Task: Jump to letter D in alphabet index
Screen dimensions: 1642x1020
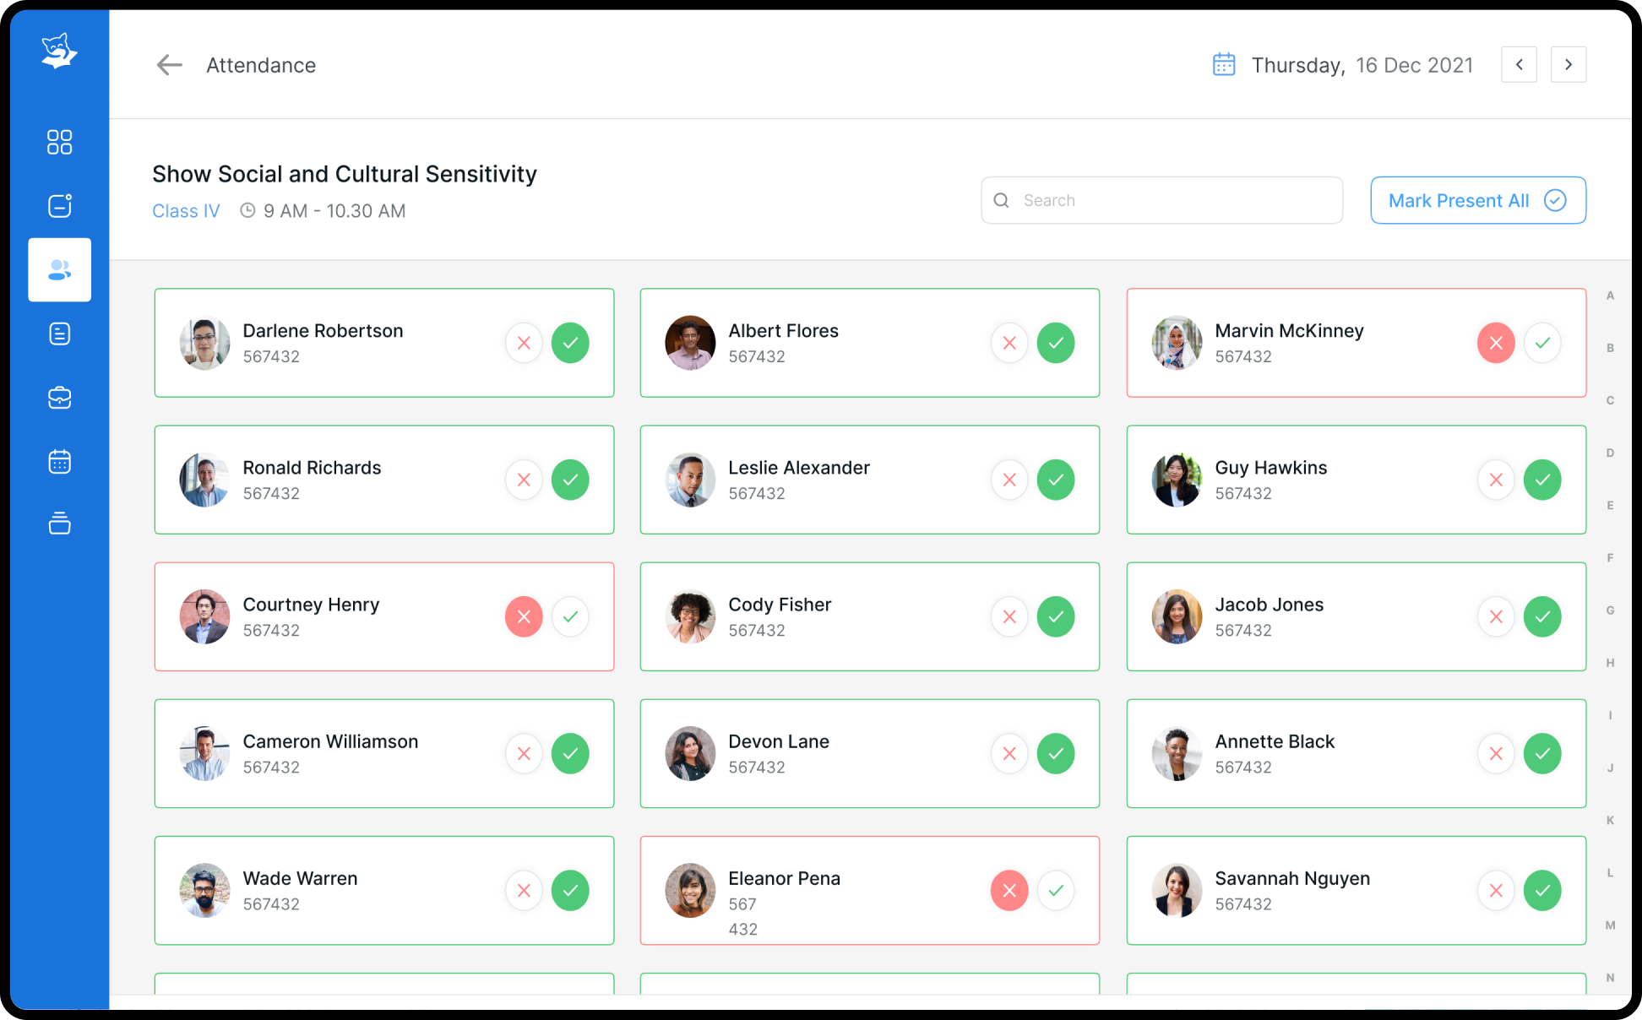Action: coord(1610,453)
